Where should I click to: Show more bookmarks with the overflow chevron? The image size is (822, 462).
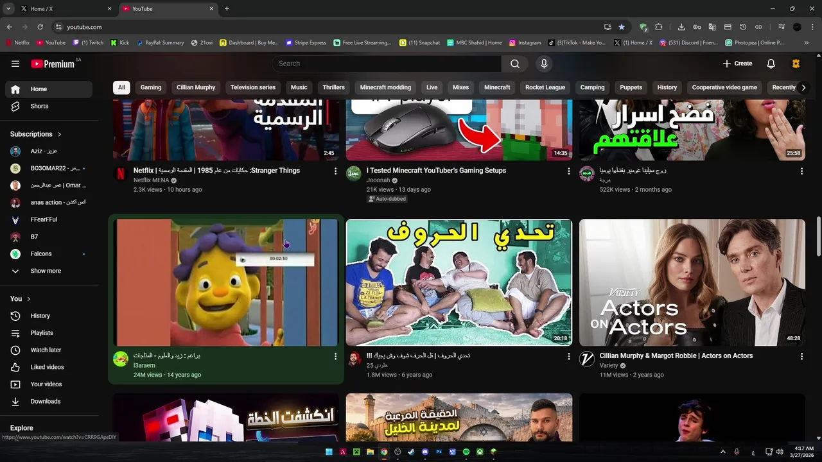click(807, 43)
